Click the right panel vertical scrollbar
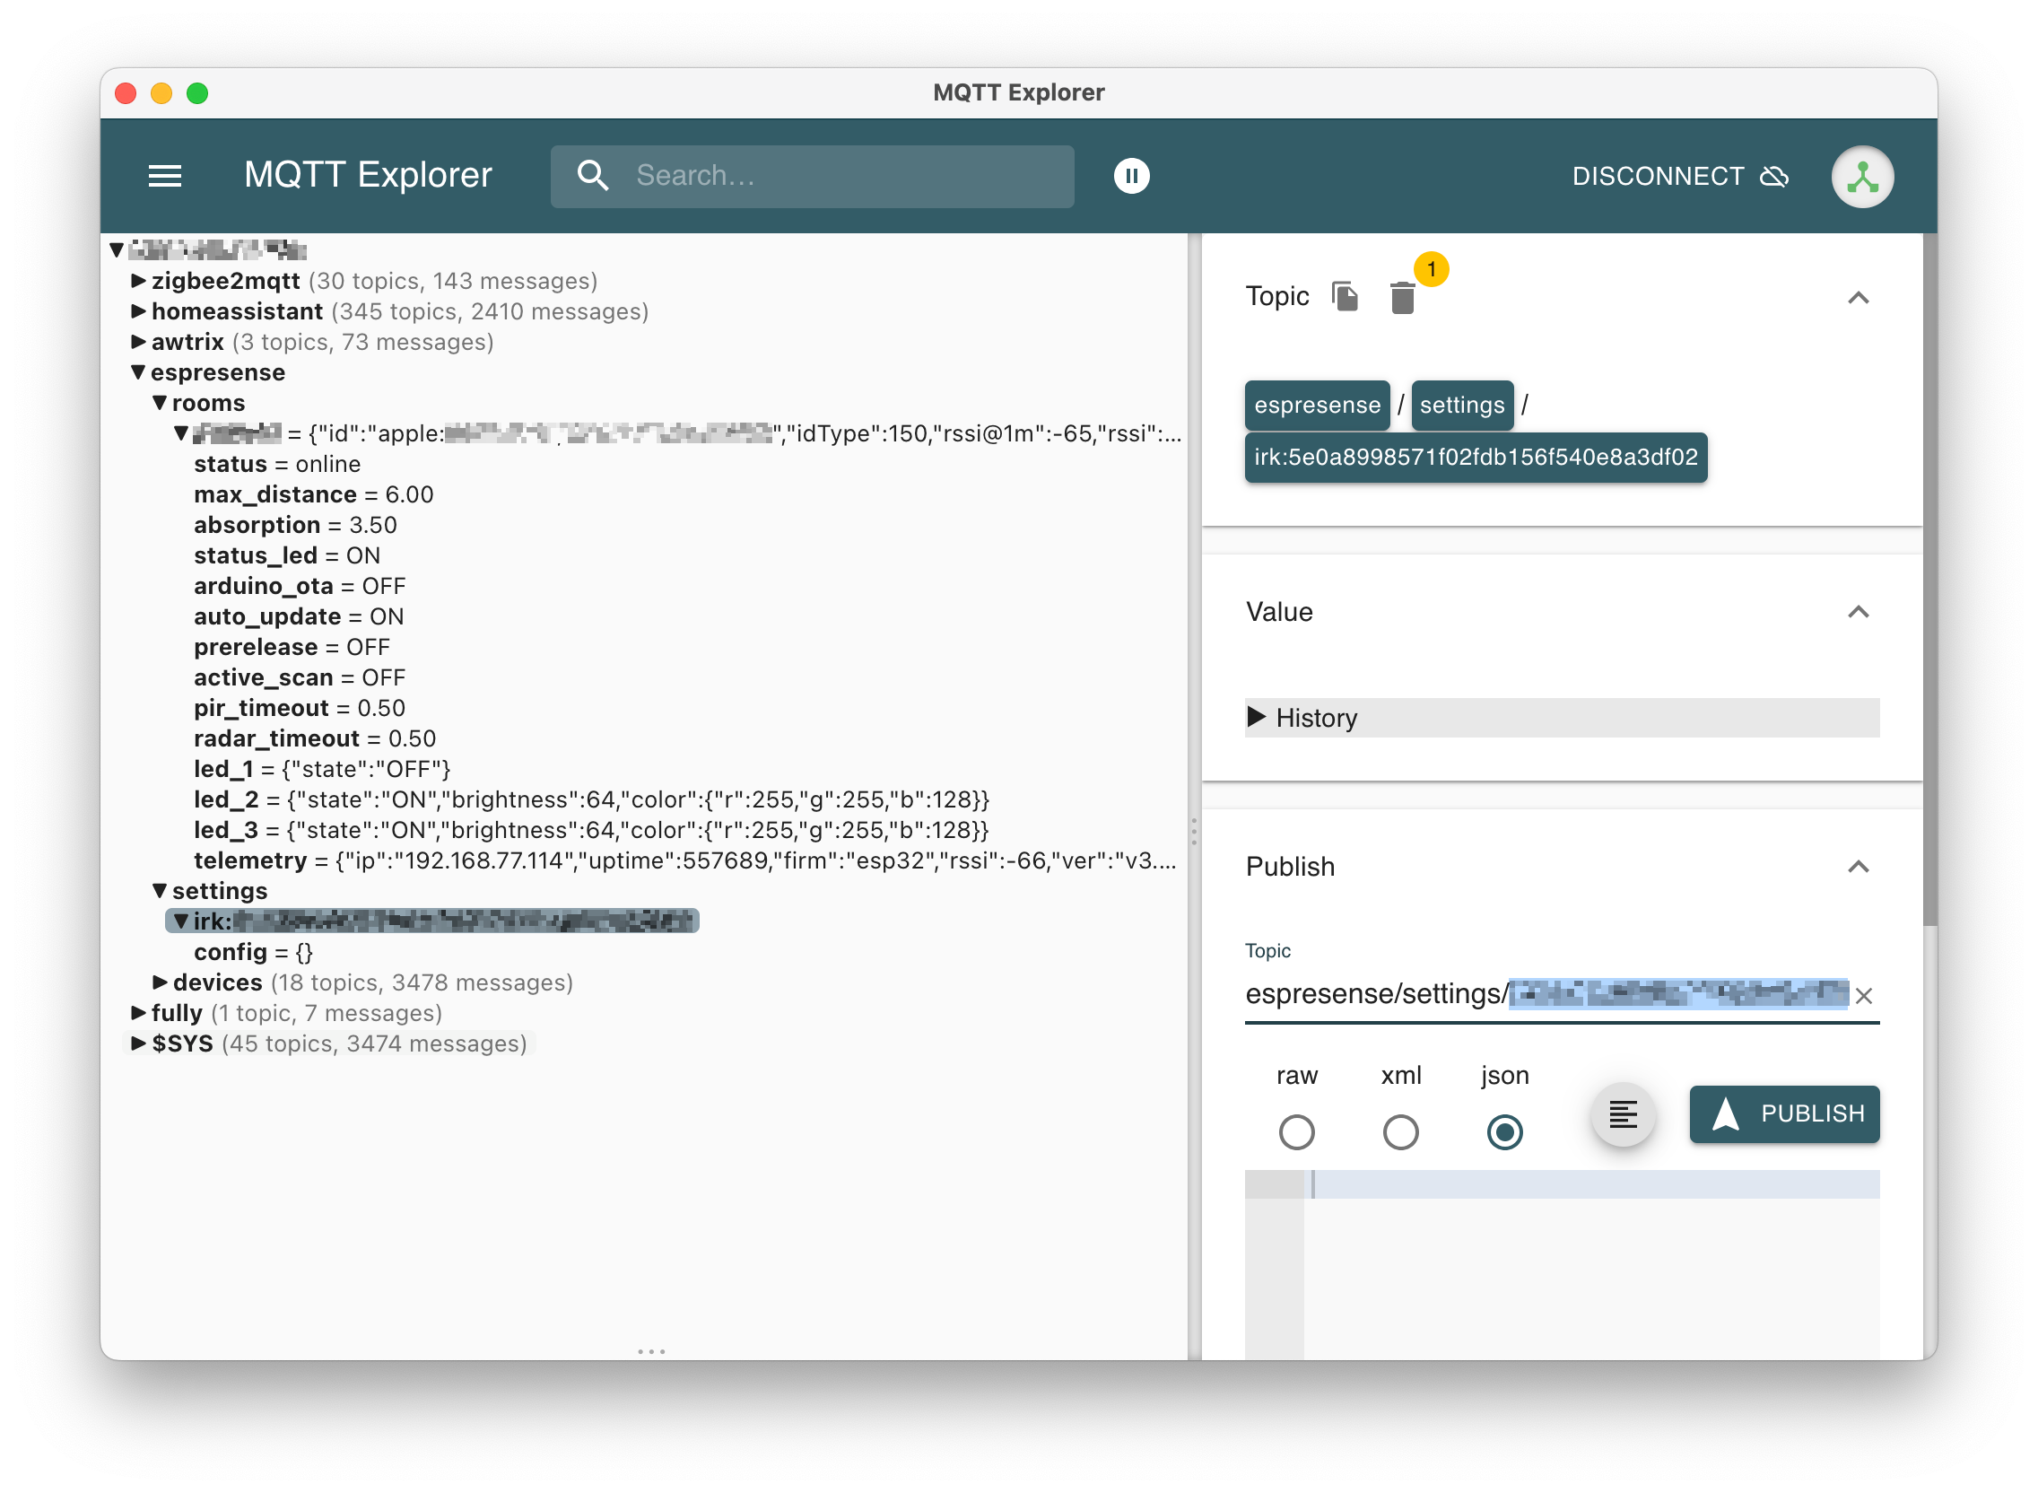The image size is (2038, 1493). (1929, 579)
